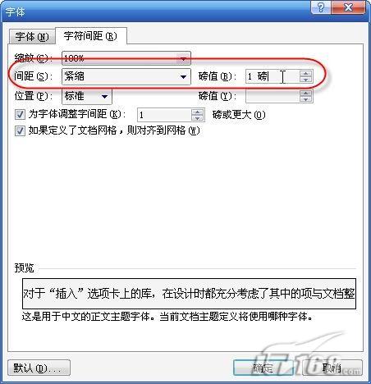Click the help question mark button

point(321,7)
